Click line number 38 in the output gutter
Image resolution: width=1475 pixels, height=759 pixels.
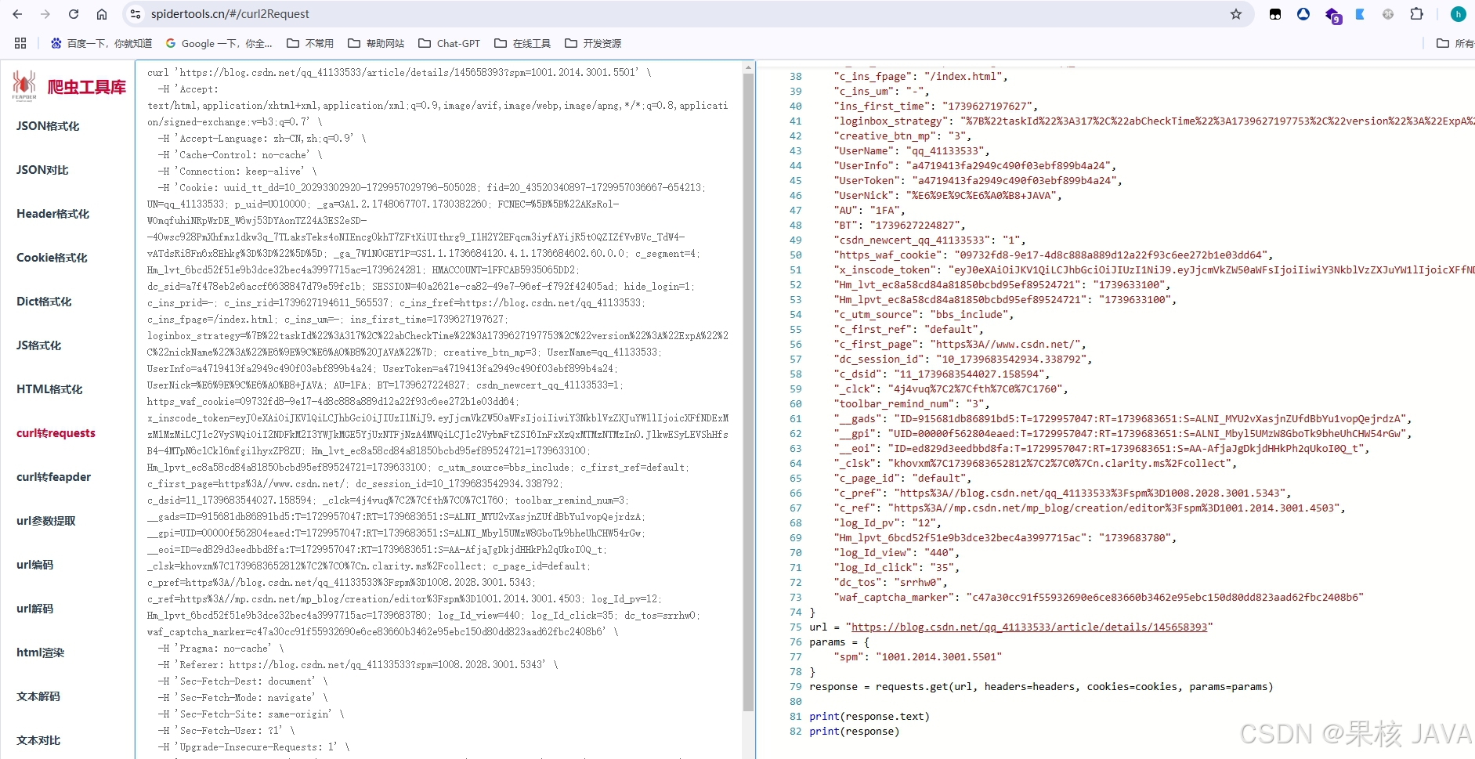(x=796, y=77)
